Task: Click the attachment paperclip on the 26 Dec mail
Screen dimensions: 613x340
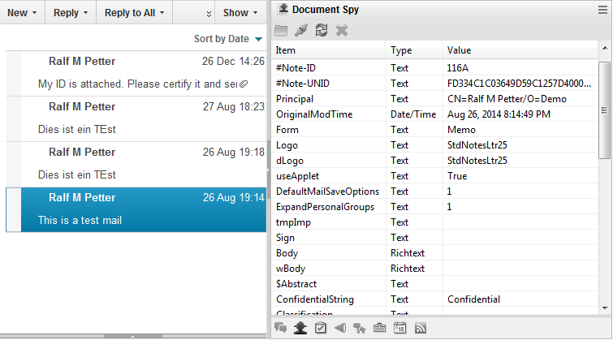Action: (244, 84)
